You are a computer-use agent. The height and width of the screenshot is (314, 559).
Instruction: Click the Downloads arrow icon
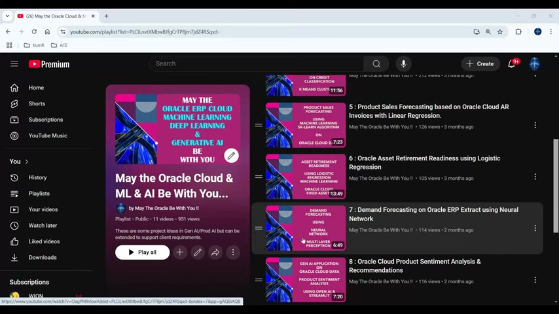click(x=14, y=257)
